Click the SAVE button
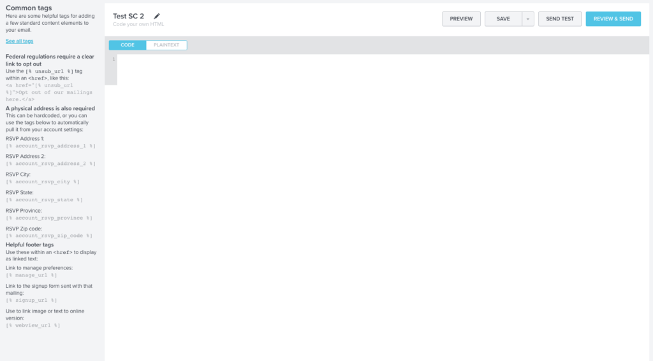Viewport: 653px width, 361px height. coord(503,18)
